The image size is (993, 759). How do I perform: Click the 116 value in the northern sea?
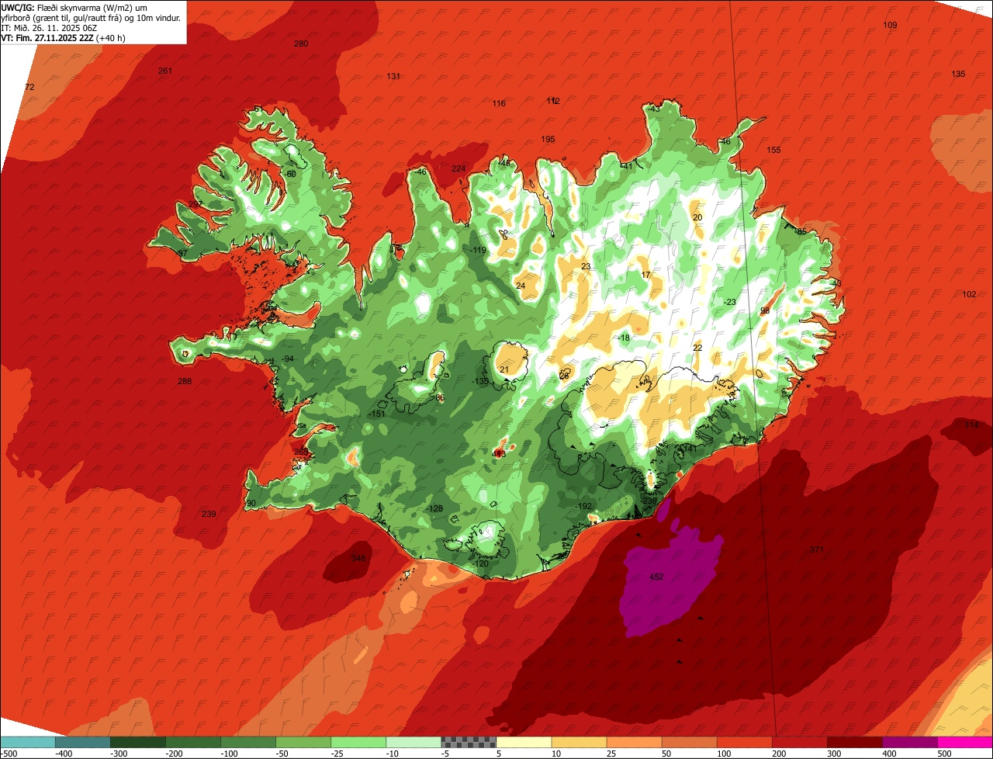tap(499, 103)
